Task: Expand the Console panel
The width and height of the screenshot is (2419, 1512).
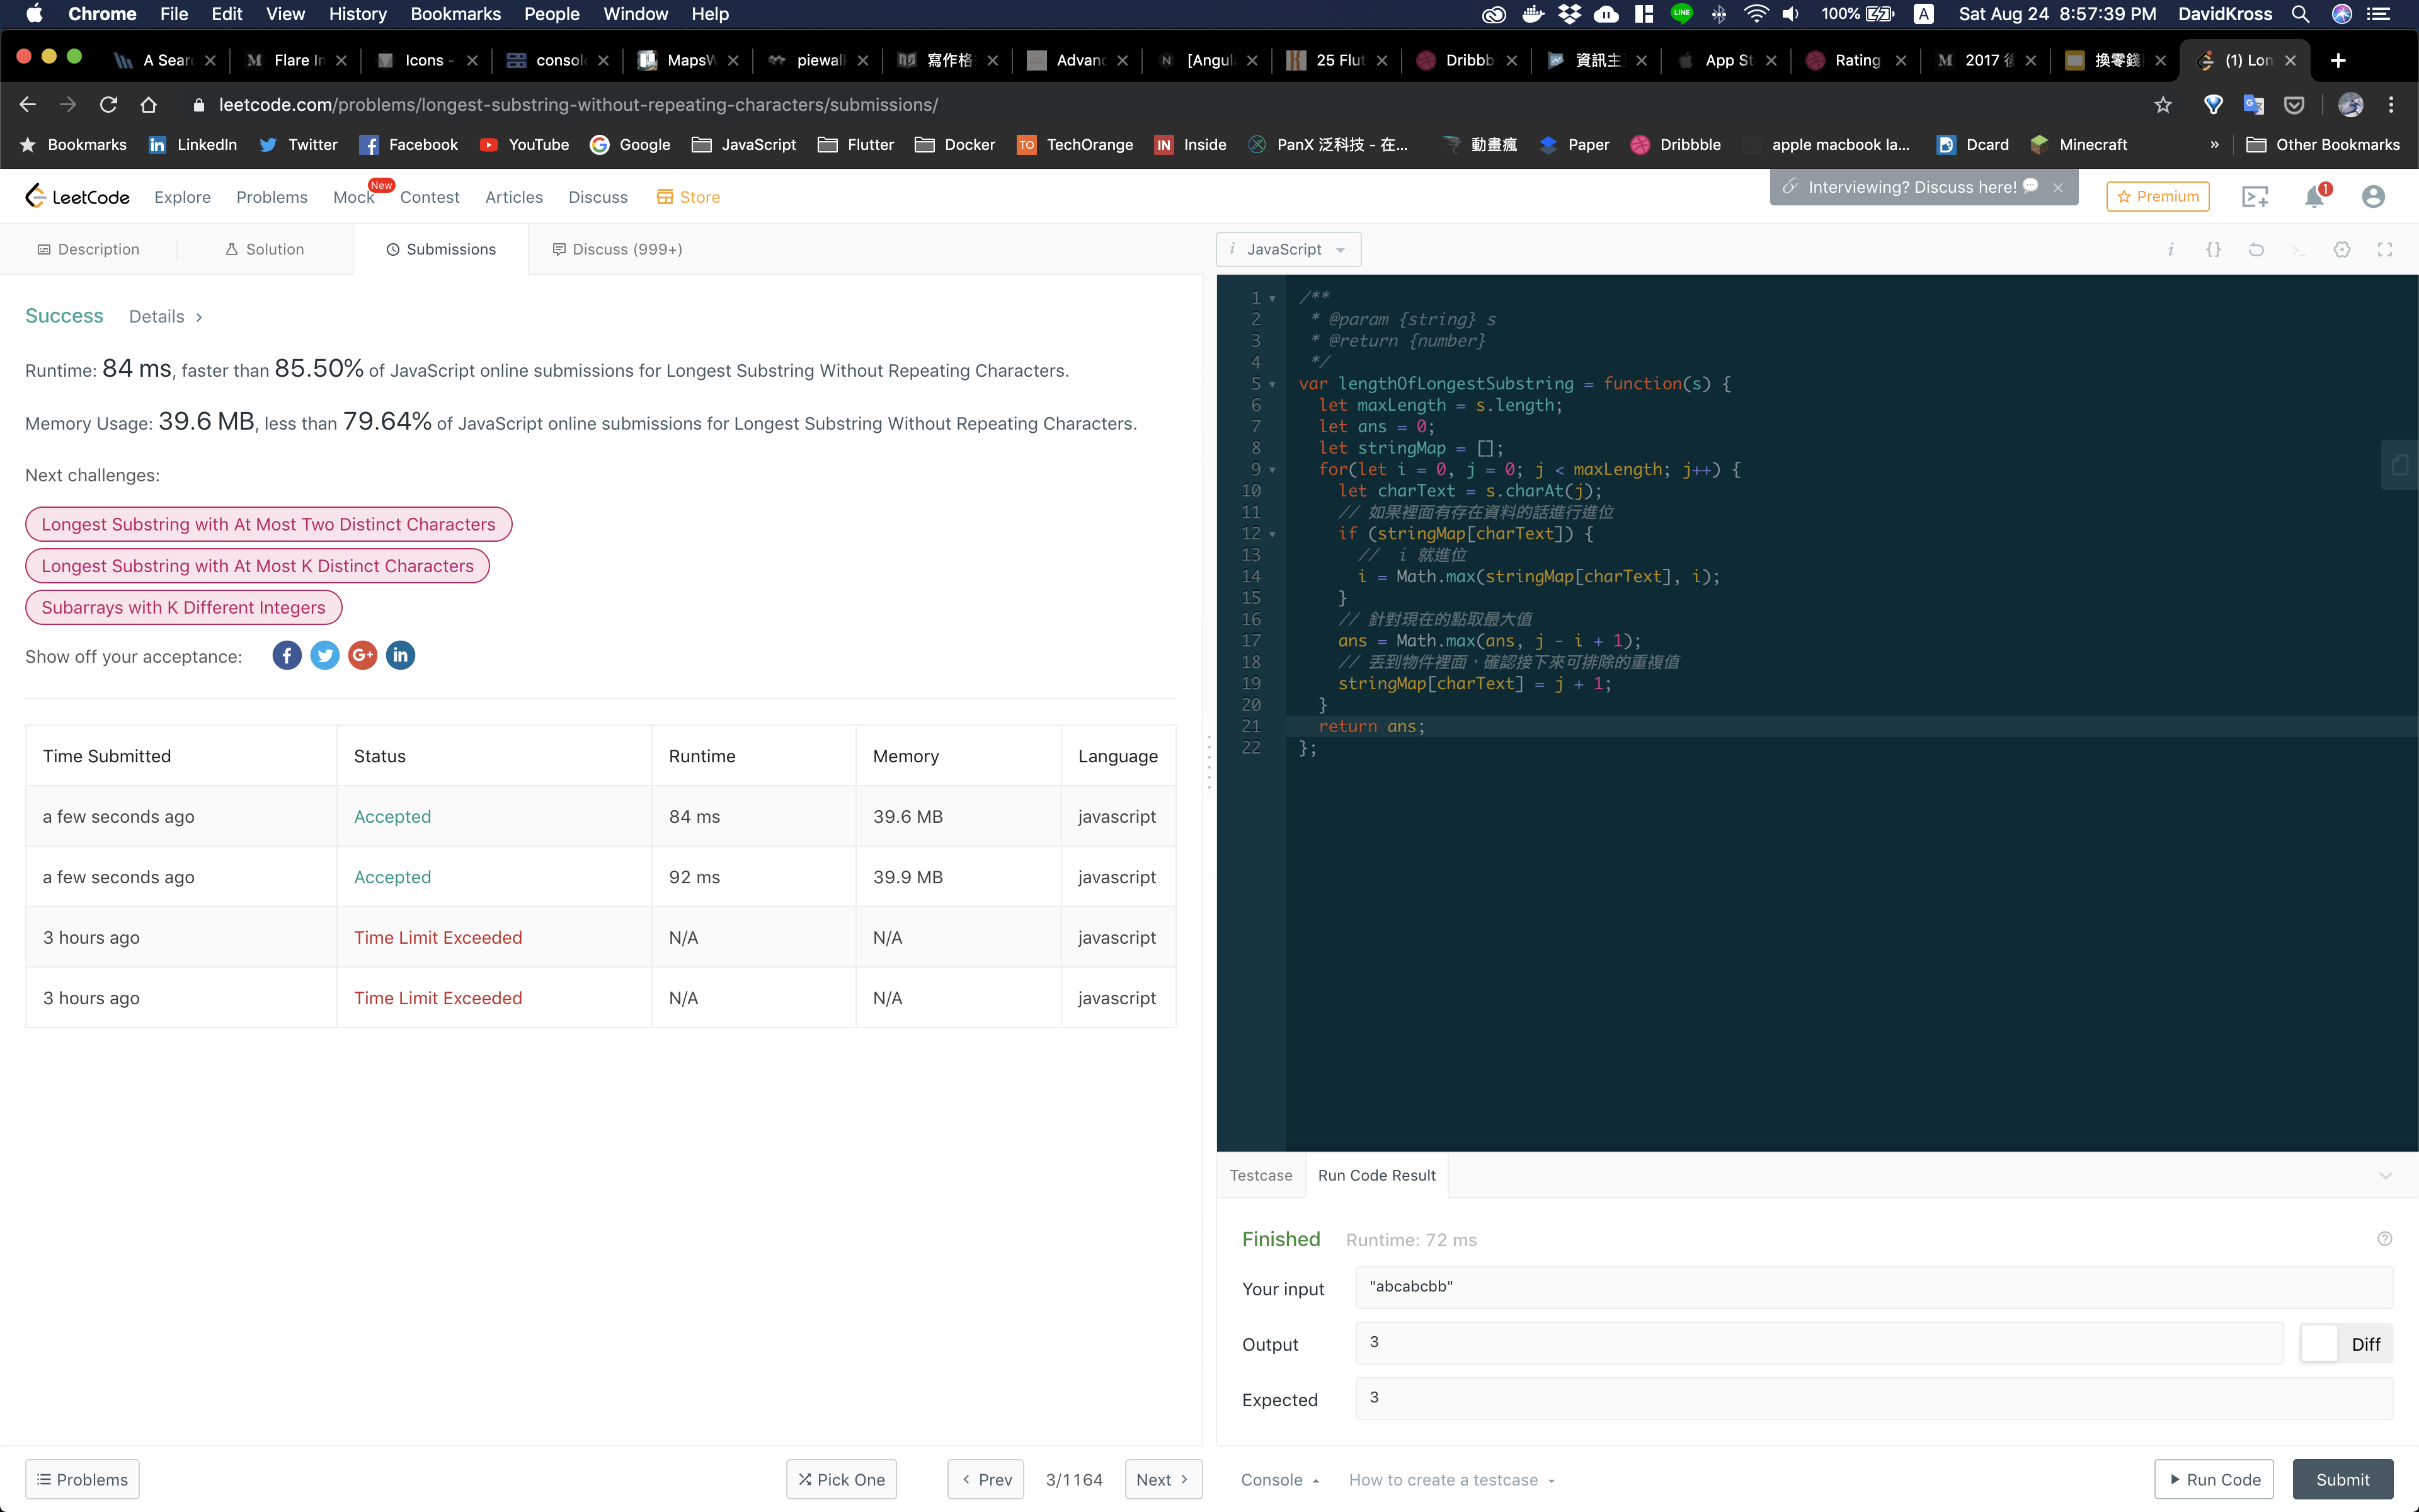Action: coord(1279,1480)
